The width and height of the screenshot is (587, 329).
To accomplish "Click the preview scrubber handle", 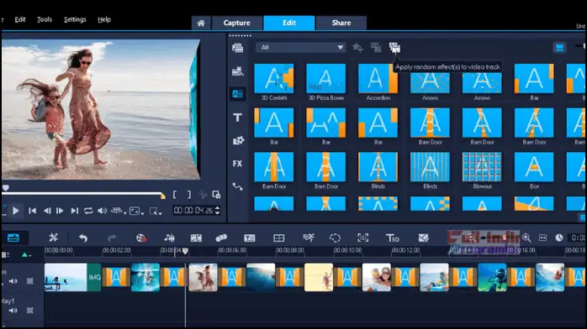I will [6, 188].
